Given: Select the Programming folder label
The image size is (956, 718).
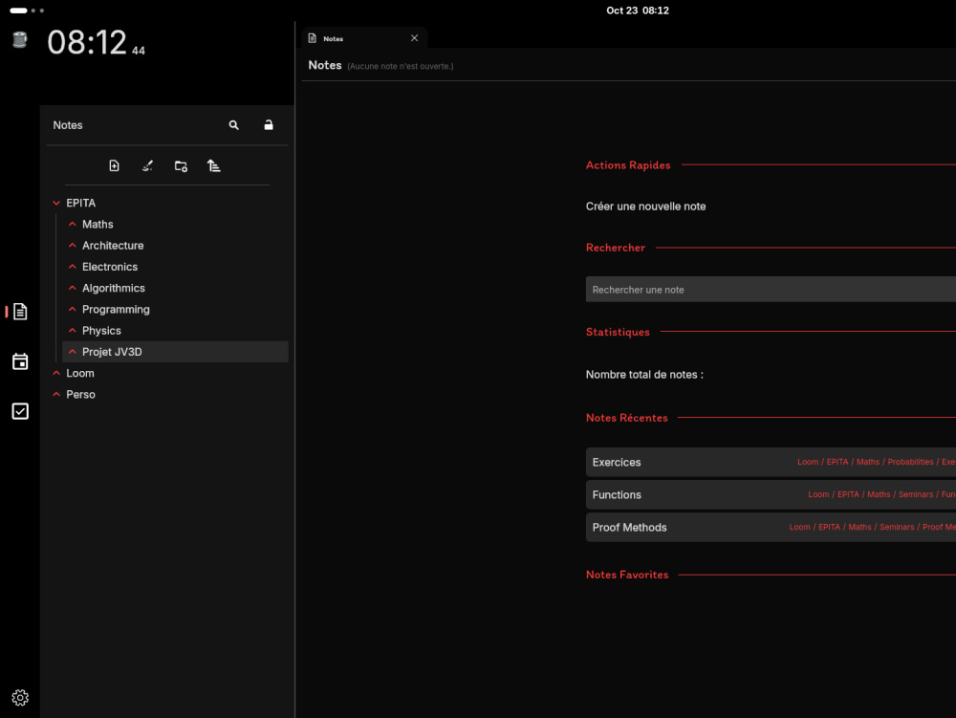Looking at the screenshot, I should [116, 310].
